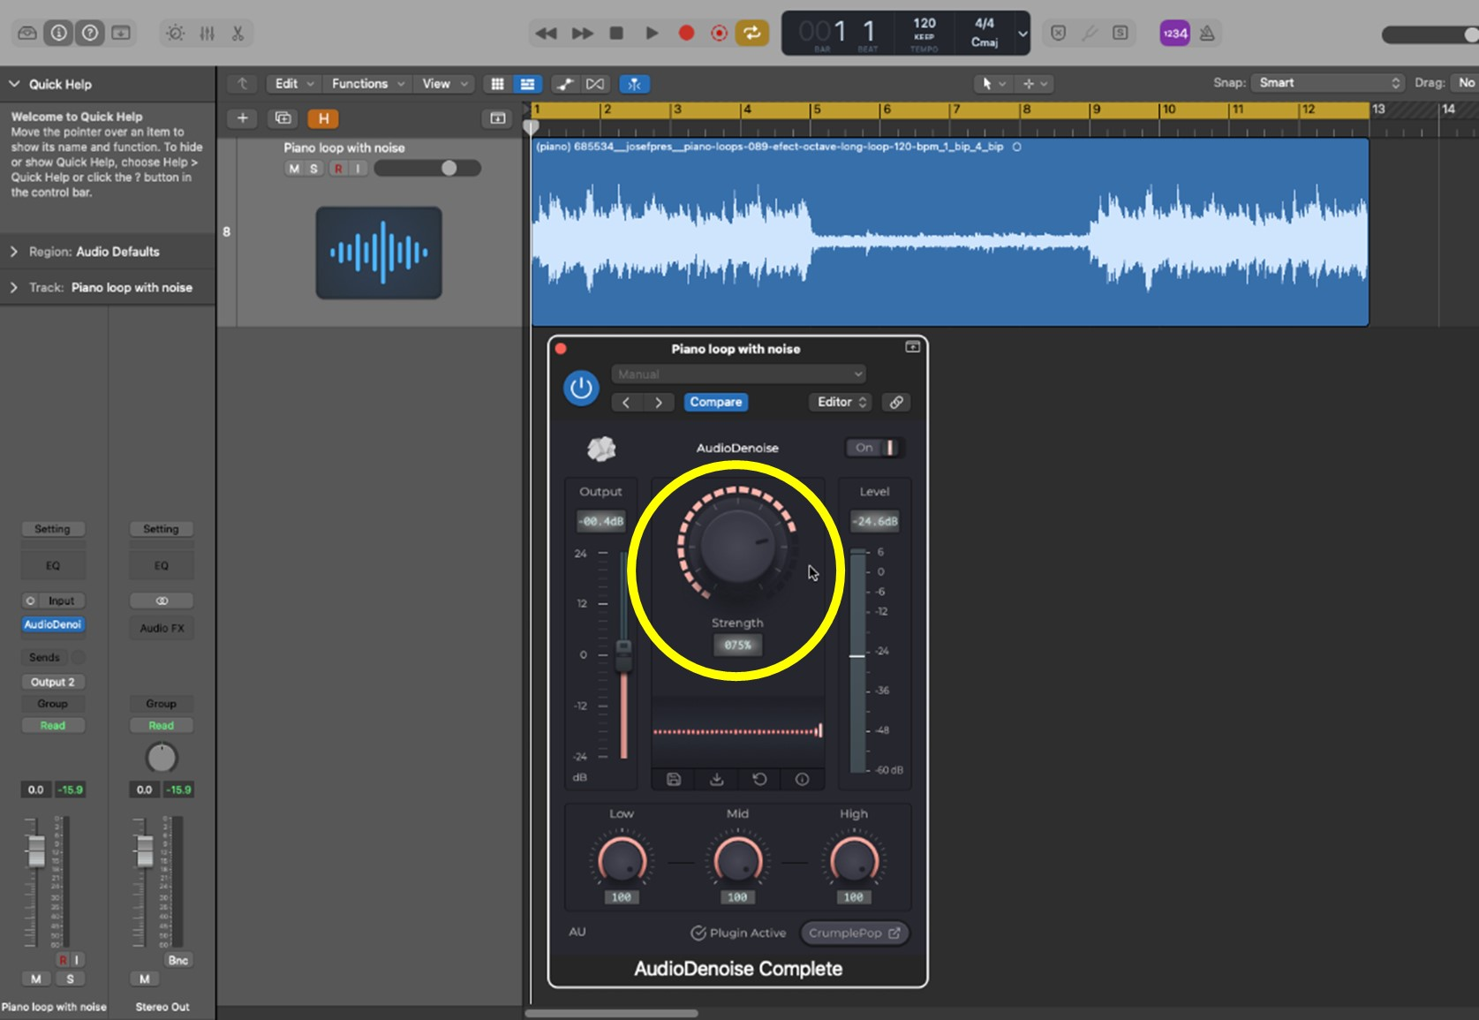The image size is (1479, 1020).
Task: Click the plugin save preset floppy icon
Action: point(674,779)
